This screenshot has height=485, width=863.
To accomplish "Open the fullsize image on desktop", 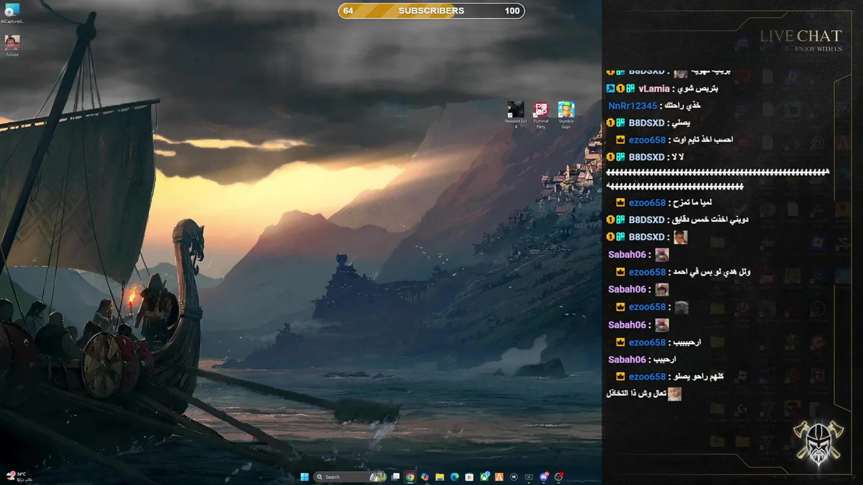I will [12, 46].
